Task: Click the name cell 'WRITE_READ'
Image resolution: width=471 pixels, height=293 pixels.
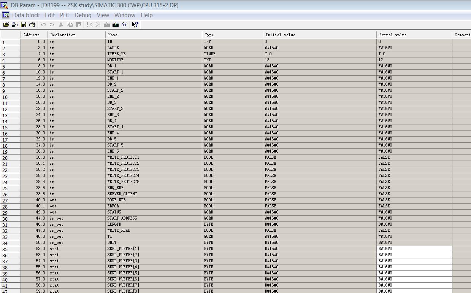Action: coord(154,230)
